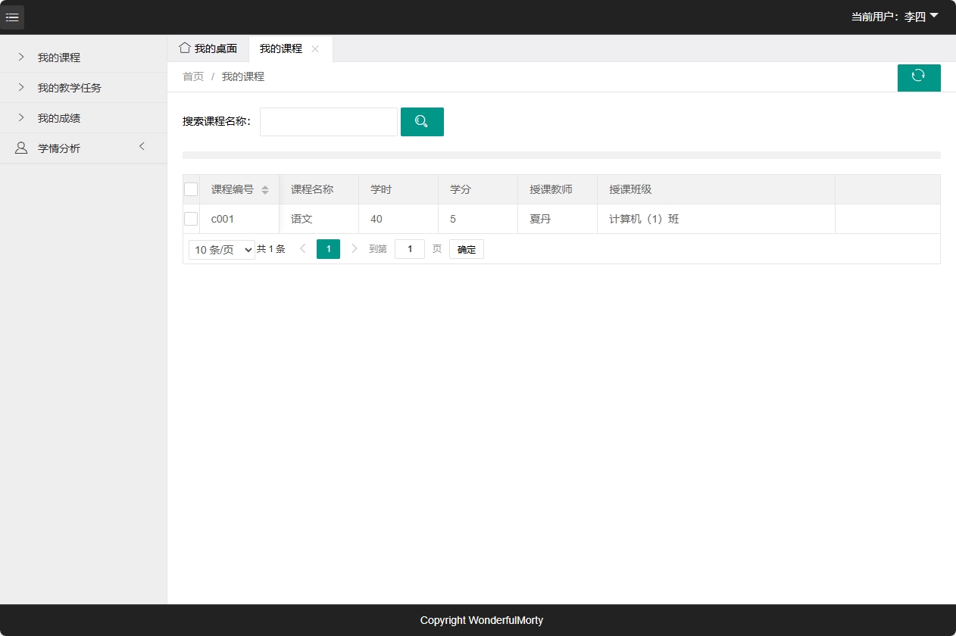This screenshot has height=636, width=956.
Task: Click the magnifier search icon
Action: [422, 121]
